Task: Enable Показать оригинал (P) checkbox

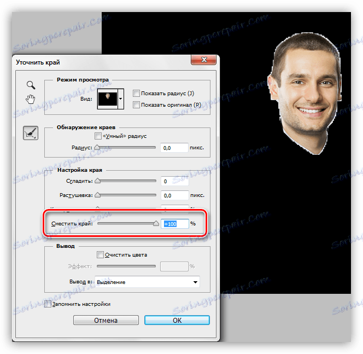Action: 136,105
